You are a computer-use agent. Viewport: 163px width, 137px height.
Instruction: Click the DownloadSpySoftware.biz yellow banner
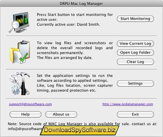(x=80, y=130)
